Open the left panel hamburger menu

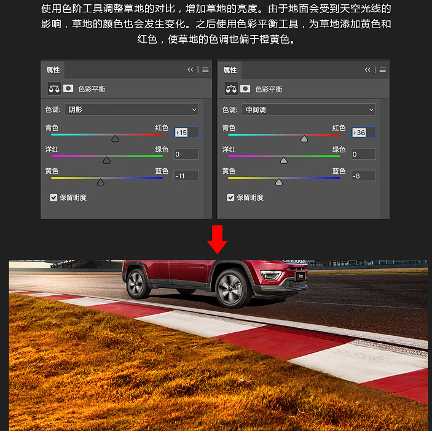point(205,69)
